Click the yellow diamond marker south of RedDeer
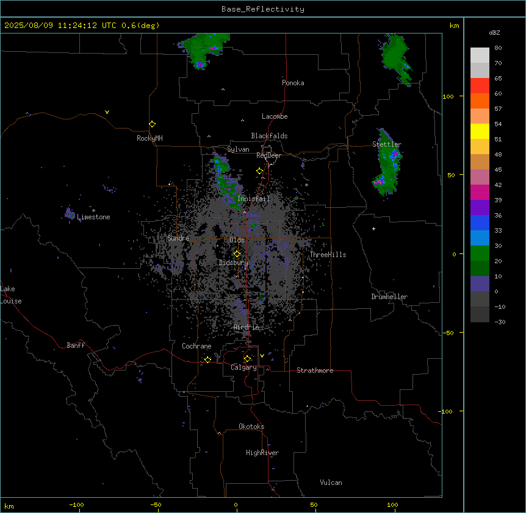Viewport: 526px width, 513px height. (260, 171)
